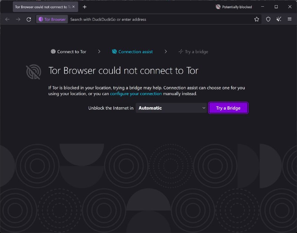Select the New Identity broom icon
Screen dimensions: 297x233
(x=279, y=19)
